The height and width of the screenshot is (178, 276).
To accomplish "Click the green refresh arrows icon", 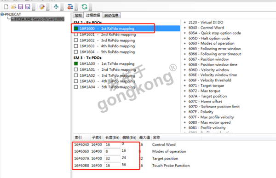I will [84, 7].
